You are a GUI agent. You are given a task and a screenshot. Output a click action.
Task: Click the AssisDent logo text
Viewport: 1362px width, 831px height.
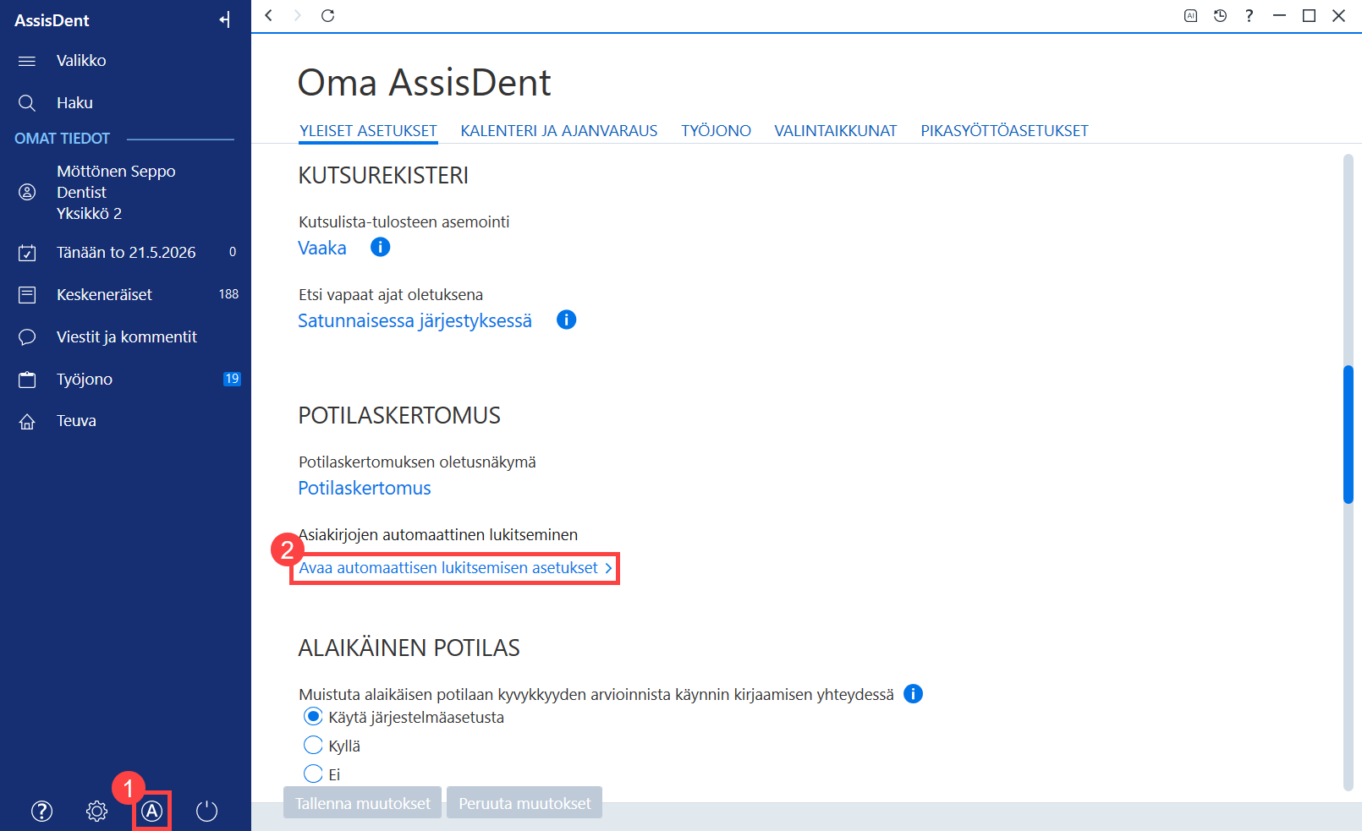coord(52,20)
